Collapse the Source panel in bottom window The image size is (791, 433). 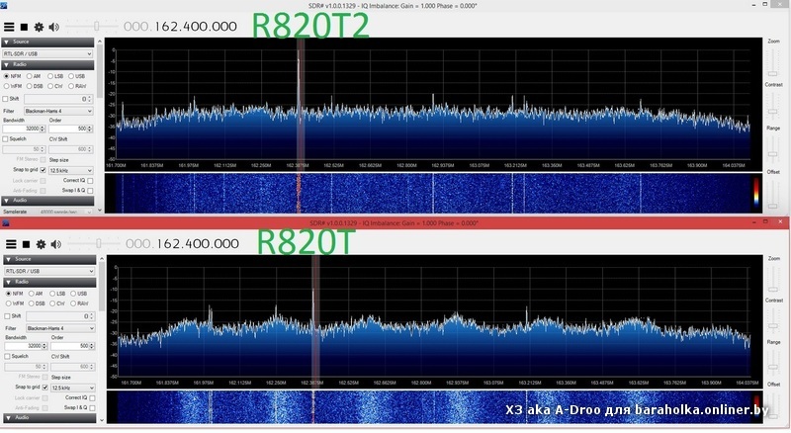click(49, 259)
